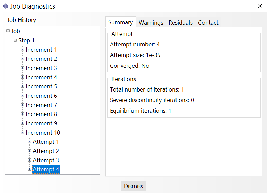Expand the Attempt 4 plus icon
267x193 pixels.
[x=29, y=169]
